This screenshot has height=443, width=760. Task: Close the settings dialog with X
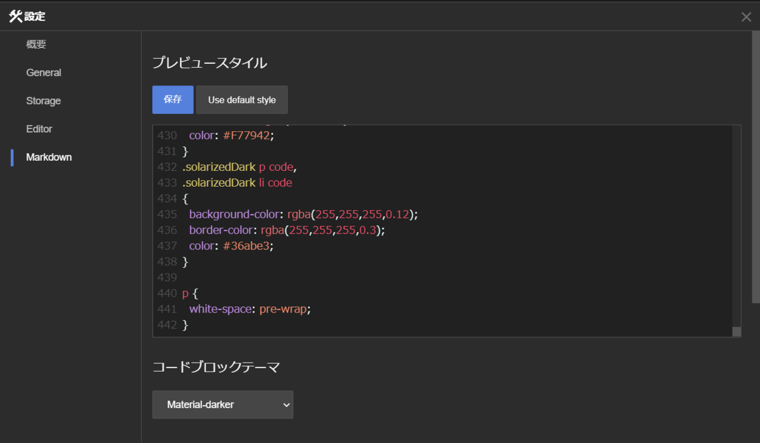pyautogui.click(x=746, y=17)
